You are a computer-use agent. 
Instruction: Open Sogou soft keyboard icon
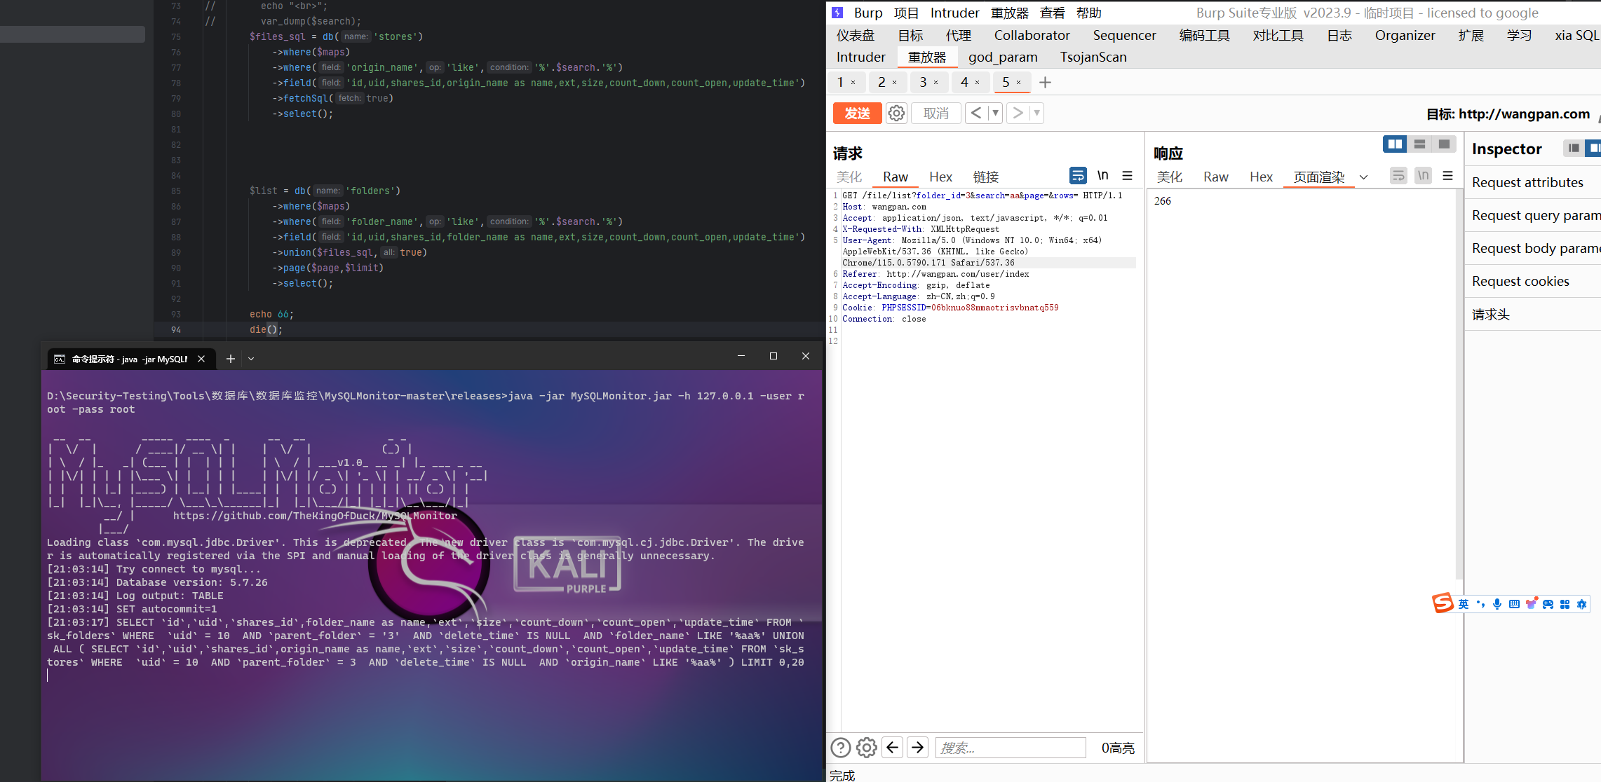pos(1514,604)
